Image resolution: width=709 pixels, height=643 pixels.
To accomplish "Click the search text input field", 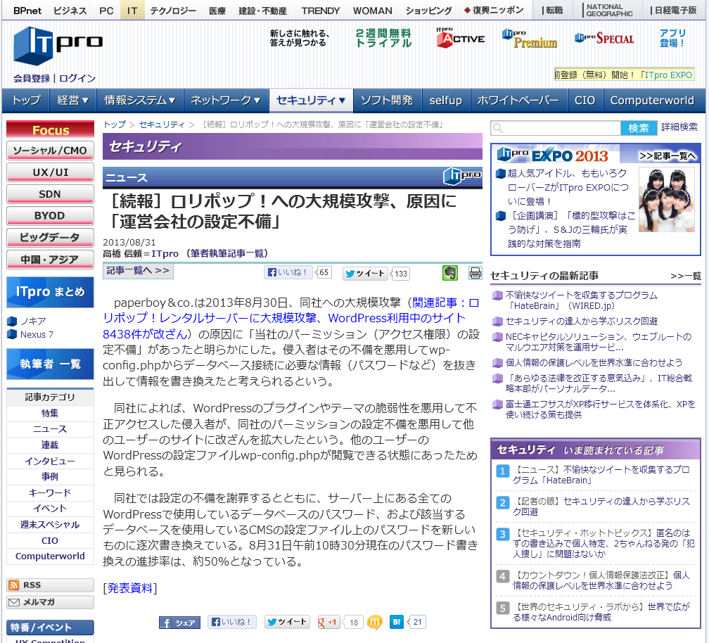I will click(556, 128).
